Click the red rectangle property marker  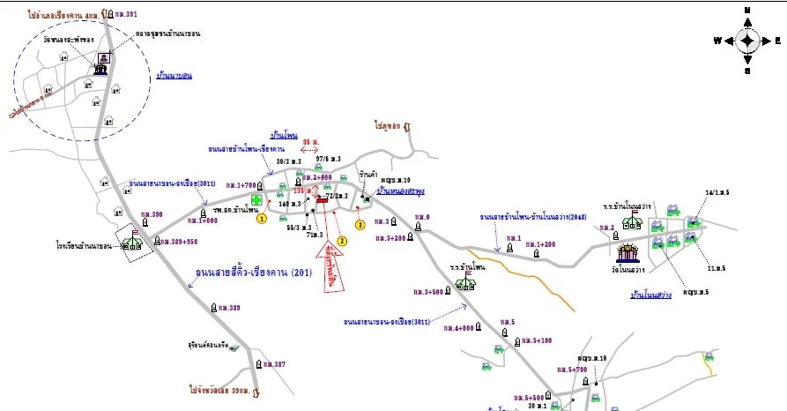[323, 200]
